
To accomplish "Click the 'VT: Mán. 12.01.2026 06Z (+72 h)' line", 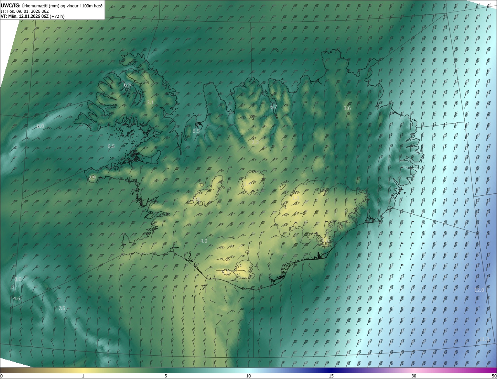I will point(33,17).
